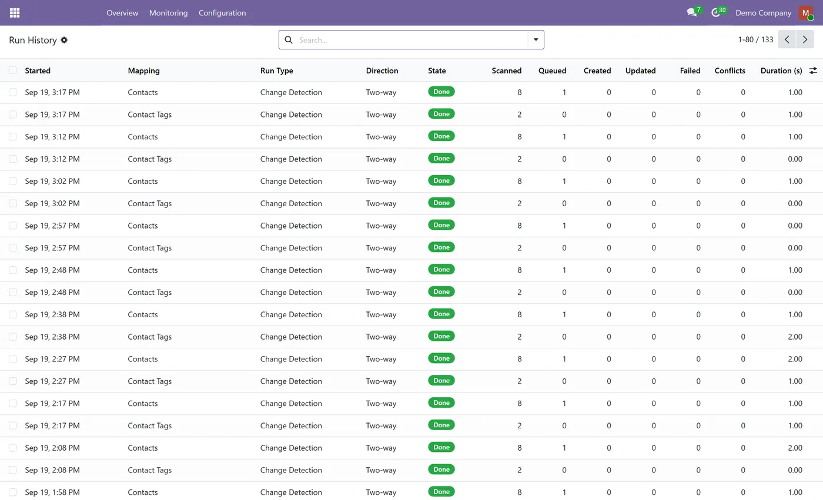Image resolution: width=823 pixels, height=500 pixels.
Task: Open the Overview menu
Action: tap(122, 12)
